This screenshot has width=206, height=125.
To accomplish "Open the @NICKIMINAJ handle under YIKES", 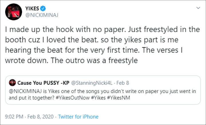I will pos(42,15).
